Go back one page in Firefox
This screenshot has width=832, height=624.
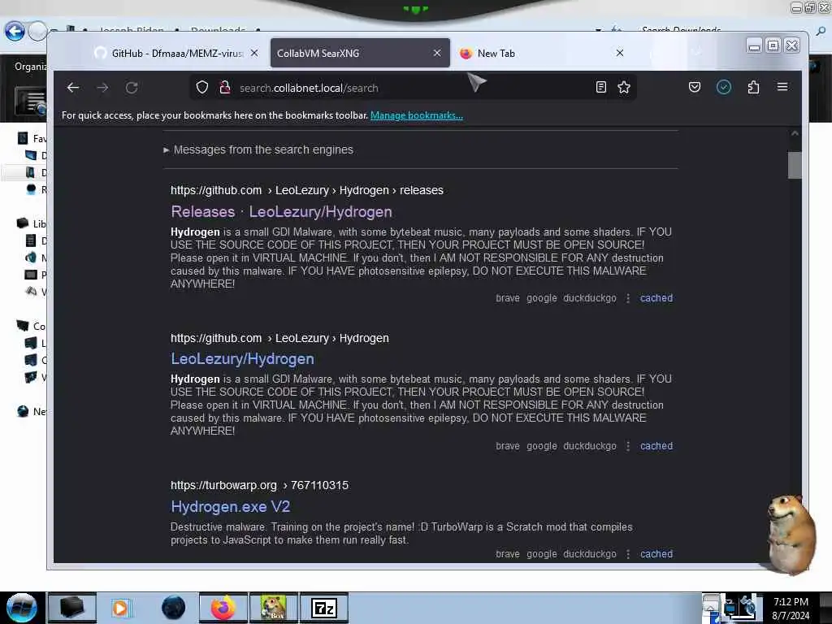point(73,88)
